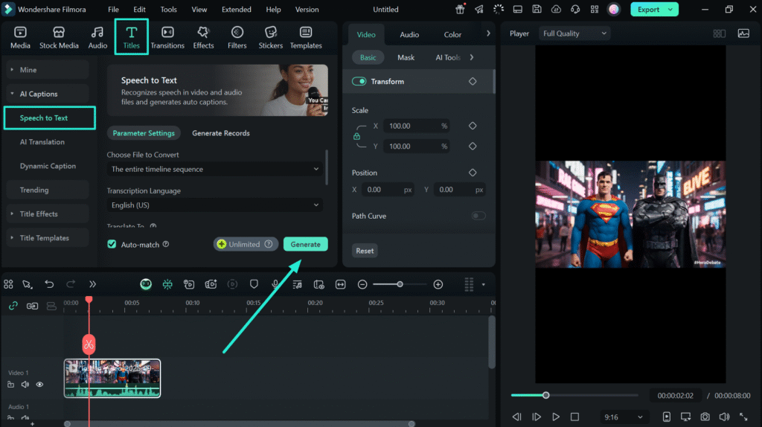Open the Transcription Language dropdown
The image size is (762, 427).
point(214,205)
